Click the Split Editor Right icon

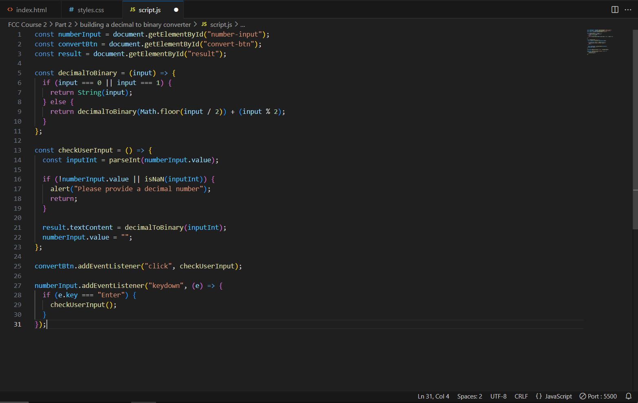[x=615, y=10]
